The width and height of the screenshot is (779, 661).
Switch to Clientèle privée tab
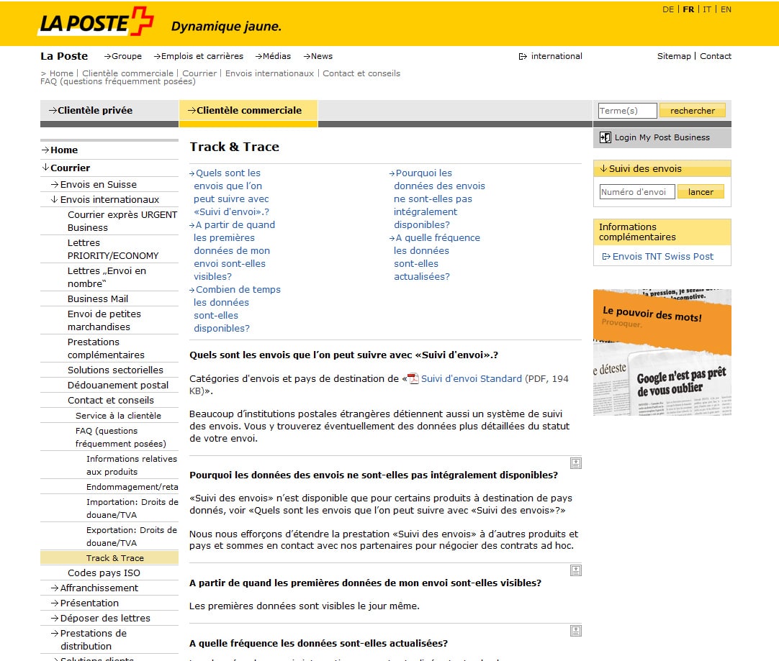pyautogui.click(x=109, y=110)
